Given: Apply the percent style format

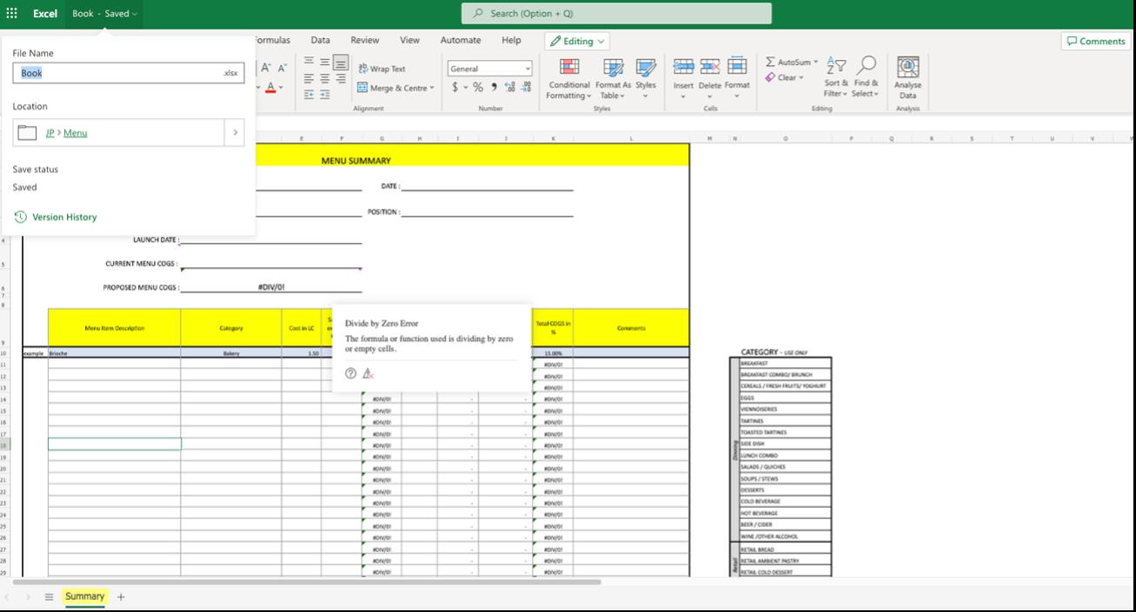Looking at the screenshot, I should coord(477,88).
